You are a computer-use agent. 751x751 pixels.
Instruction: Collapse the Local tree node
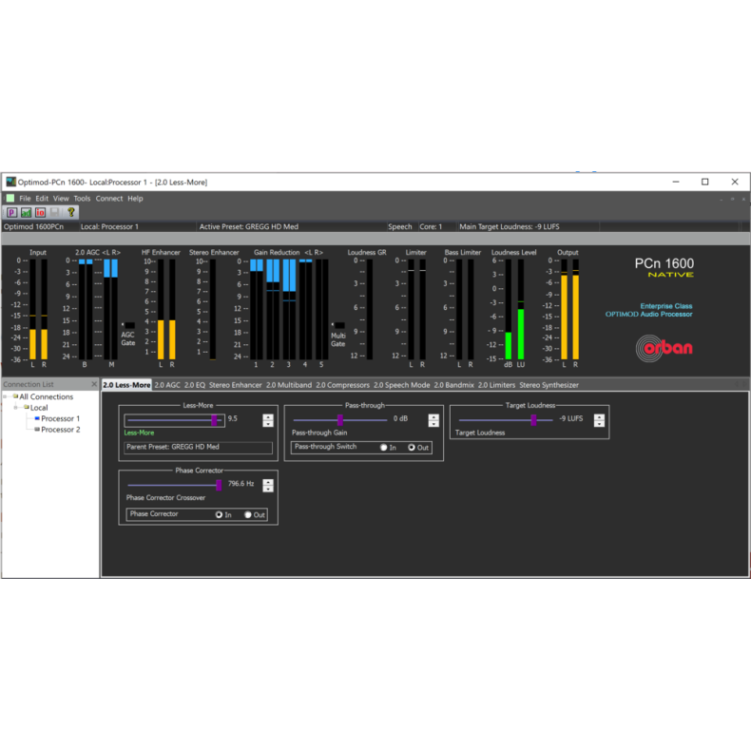point(16,408)
